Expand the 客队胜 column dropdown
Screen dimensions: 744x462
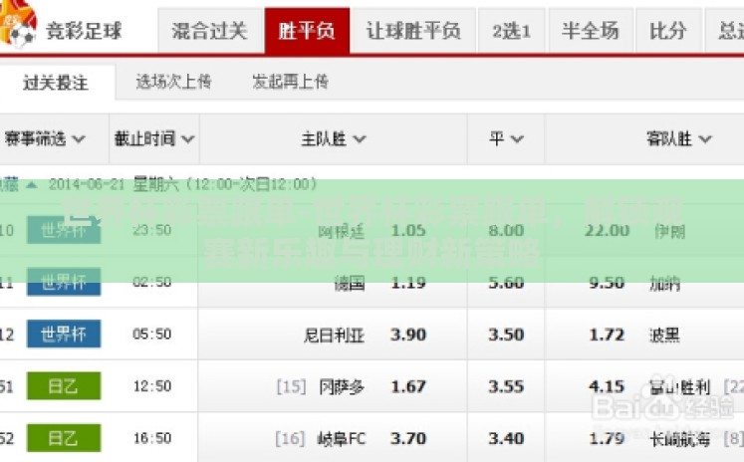tap(678, 139)
